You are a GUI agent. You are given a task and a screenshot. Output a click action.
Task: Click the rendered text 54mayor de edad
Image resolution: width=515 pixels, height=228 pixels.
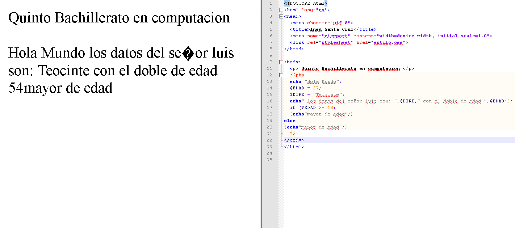[60, 88]
